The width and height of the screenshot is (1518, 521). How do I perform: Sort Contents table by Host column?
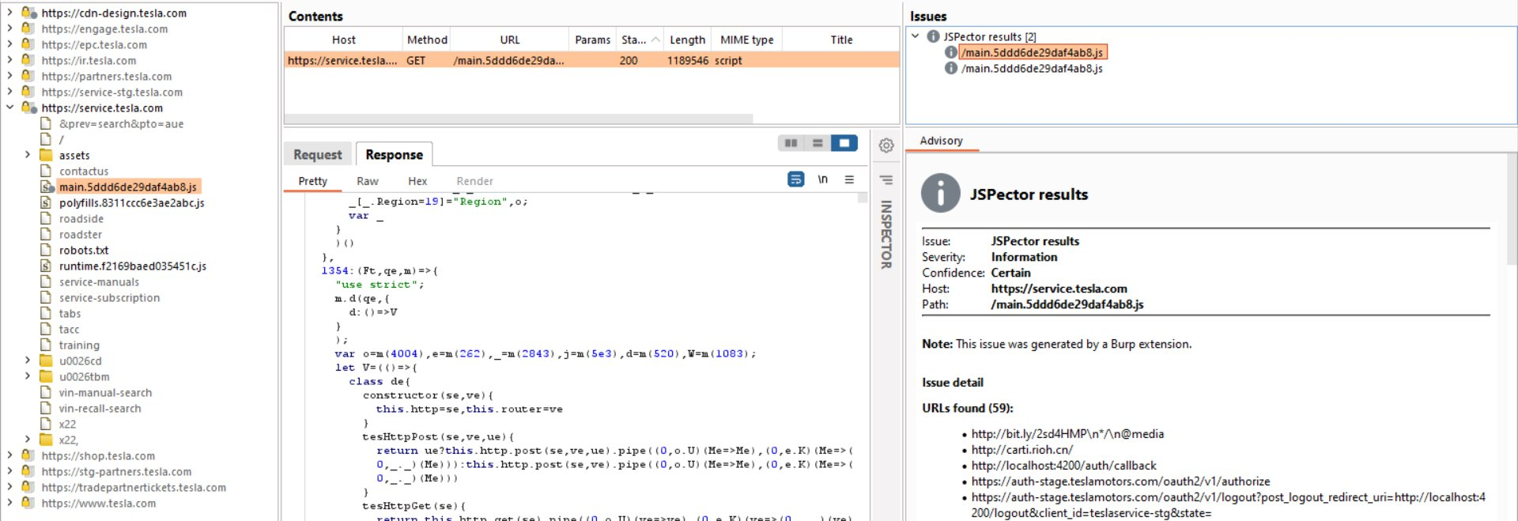click(343, 40)
